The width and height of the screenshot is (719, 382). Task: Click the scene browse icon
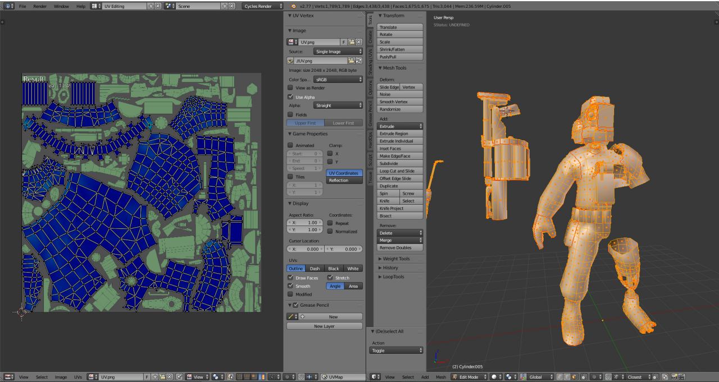[170, 6]
